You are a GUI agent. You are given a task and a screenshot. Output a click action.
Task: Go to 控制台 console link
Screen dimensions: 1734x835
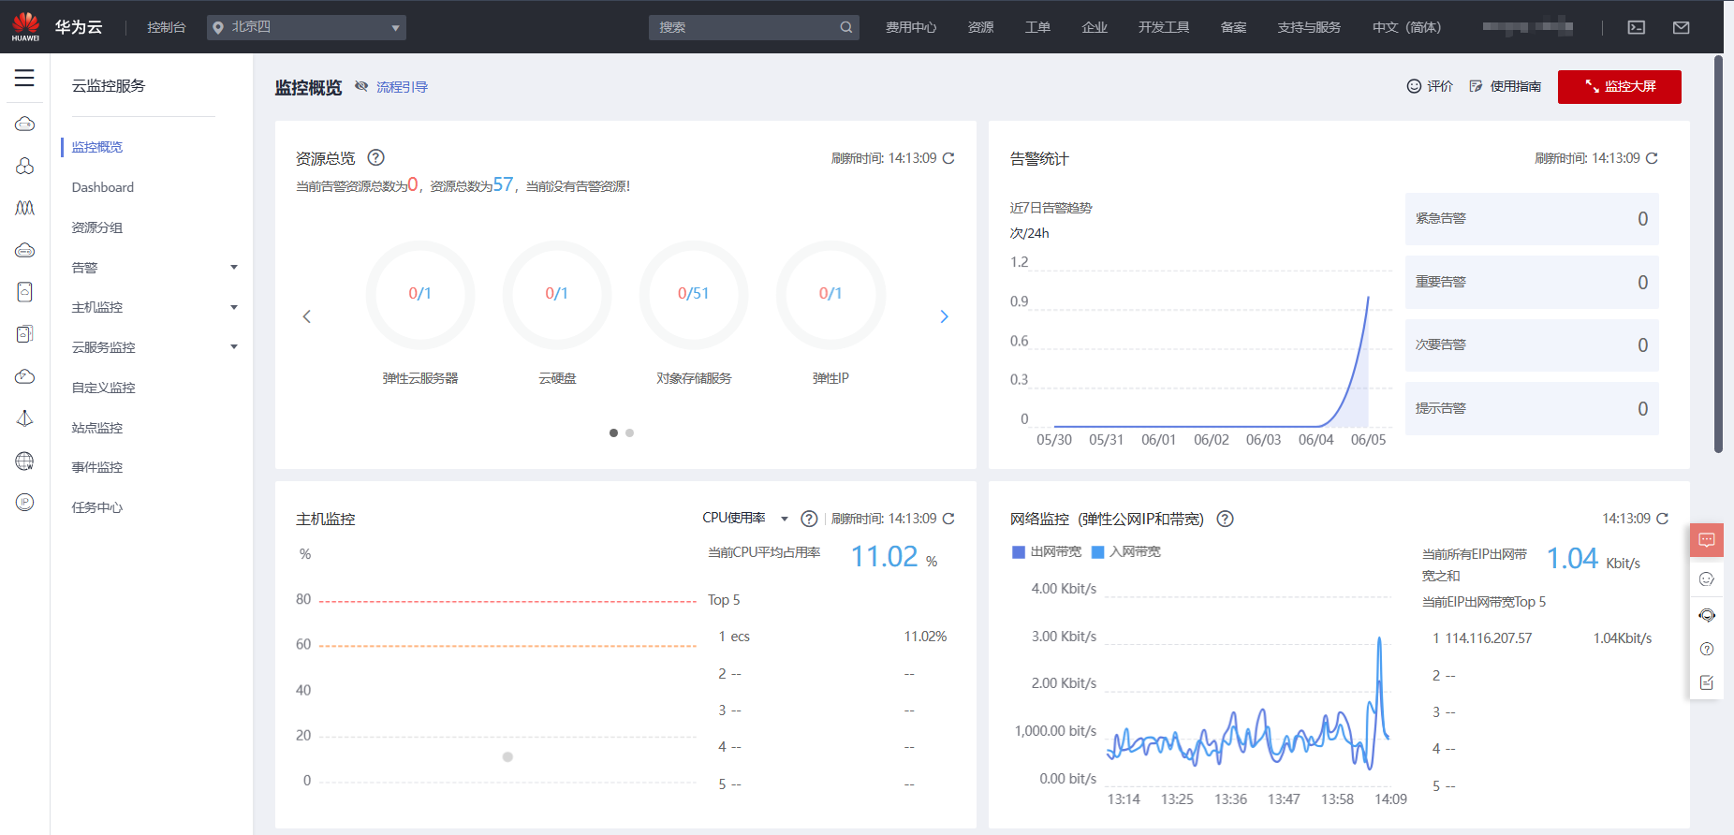tap(167, 27)
